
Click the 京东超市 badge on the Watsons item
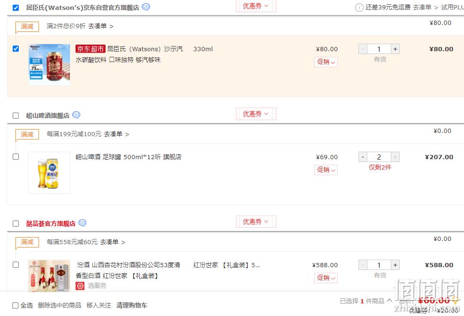pyautogui.click(x=90, y=49)
